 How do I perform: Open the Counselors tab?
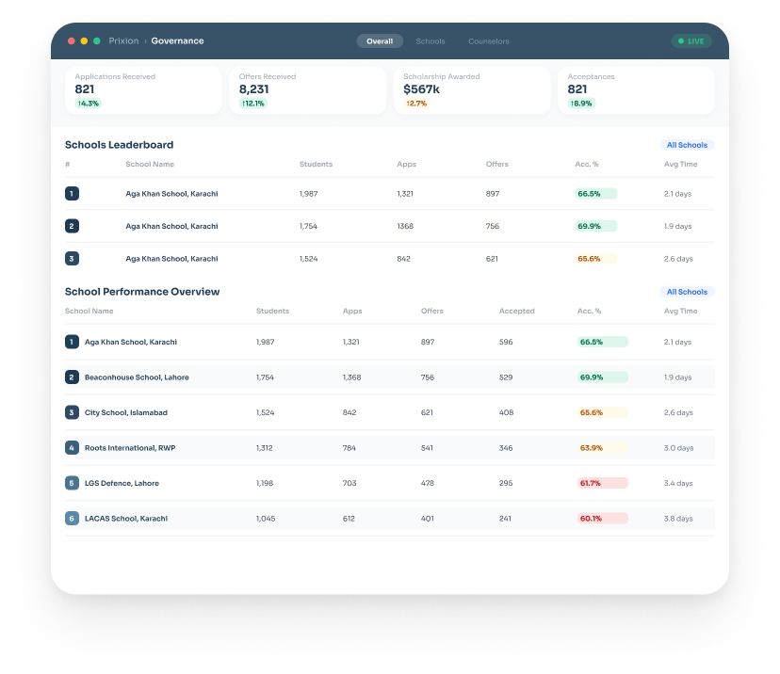(489, 41)
